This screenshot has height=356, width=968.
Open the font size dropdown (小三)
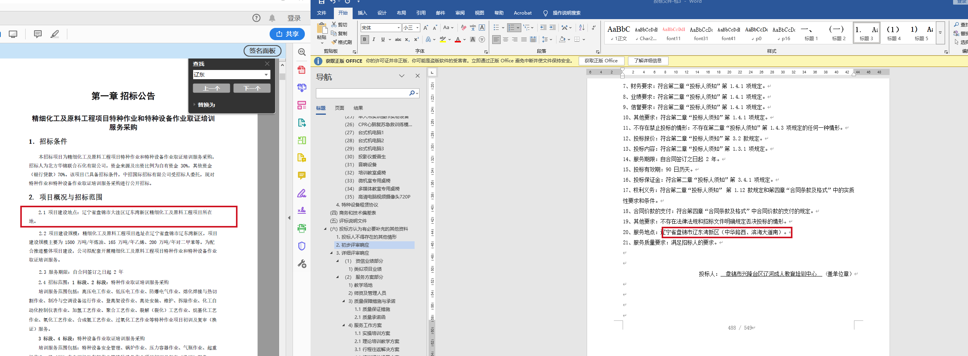pyautogui.click(x=417, y=28)
